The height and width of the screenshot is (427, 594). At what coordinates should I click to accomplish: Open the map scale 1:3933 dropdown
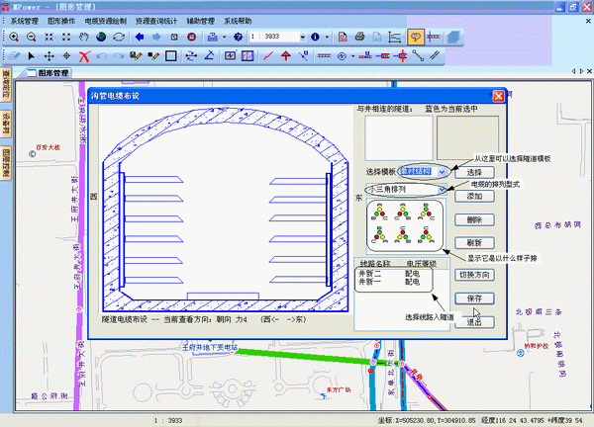[x=302, y=37]
